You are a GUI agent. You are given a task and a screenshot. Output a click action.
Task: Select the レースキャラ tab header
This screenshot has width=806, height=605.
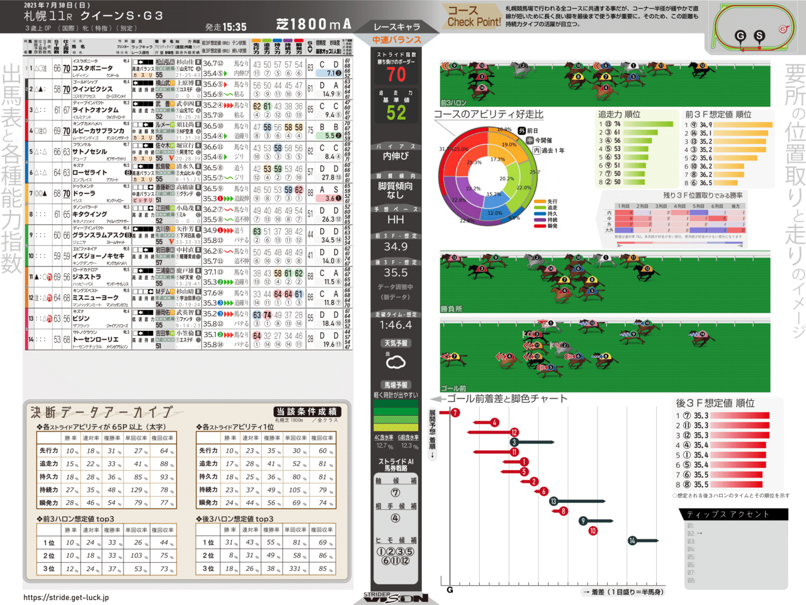pos(396,26)
